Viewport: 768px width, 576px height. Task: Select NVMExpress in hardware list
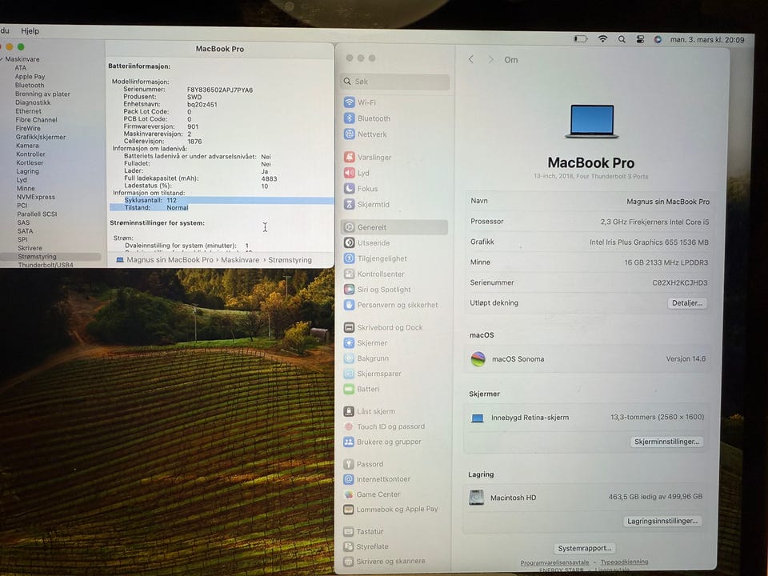click(x=36, y=197)
